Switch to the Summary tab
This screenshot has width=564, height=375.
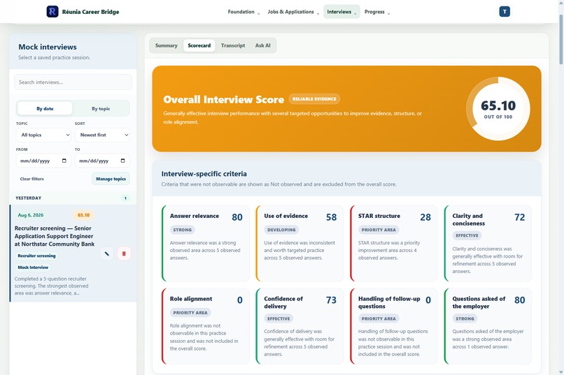point(166,45)
